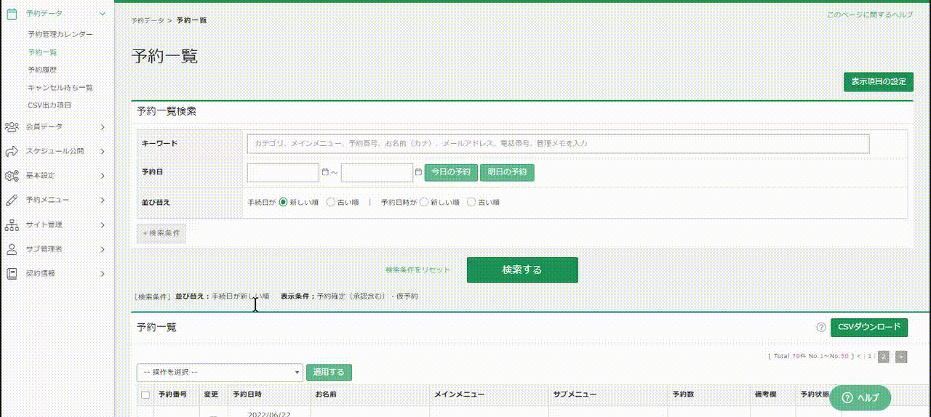Open 予約一覧 in sidebar submenu
This screenshot has width=931, height=417.
pos(42,52)
